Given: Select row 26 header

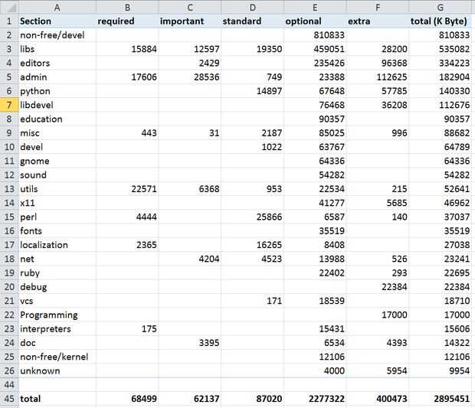Looking at the screenshot, I should (8, 370).
